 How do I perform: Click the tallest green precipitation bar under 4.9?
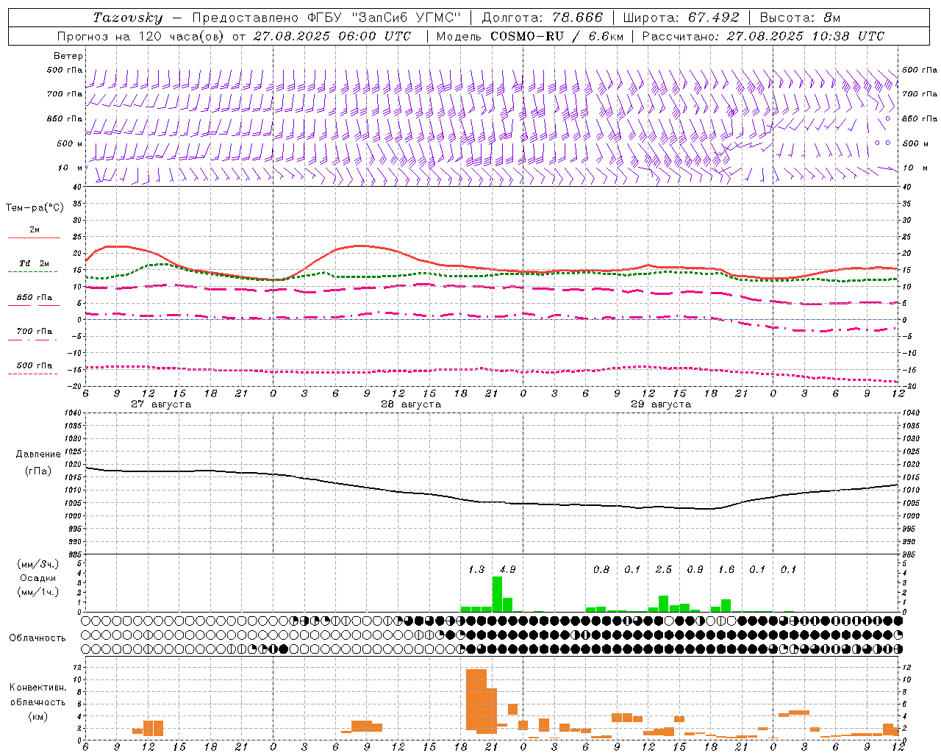497,594
